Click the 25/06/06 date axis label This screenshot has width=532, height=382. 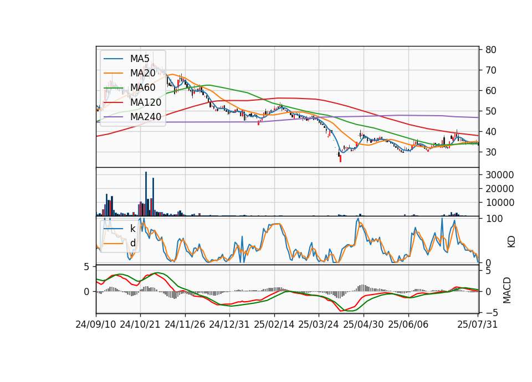408,324
